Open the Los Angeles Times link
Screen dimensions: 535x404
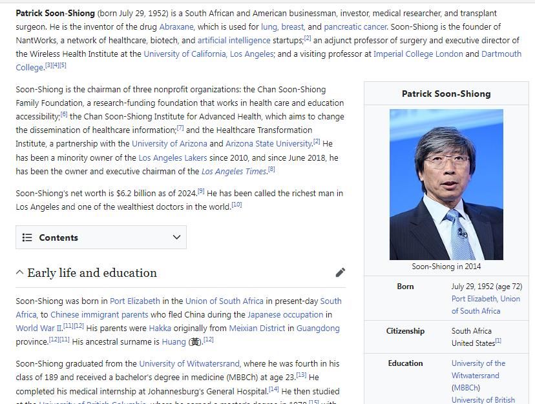coord(234,171)
